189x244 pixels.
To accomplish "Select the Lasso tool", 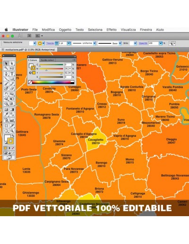I will (12, 68).
